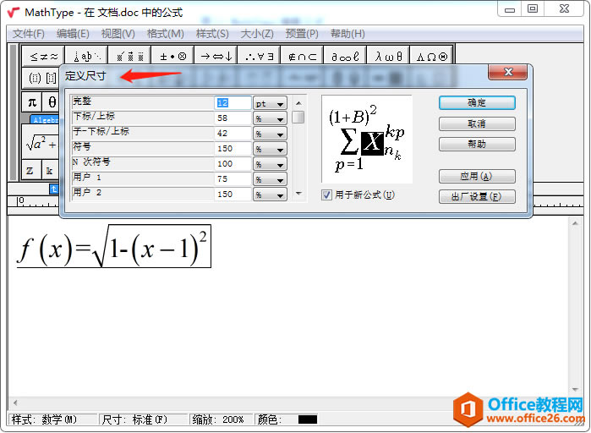Screen dimensions: 591x433
Task: Open the arrow symbols palette (→⇔↓)
Action: (x=216, y=56)
